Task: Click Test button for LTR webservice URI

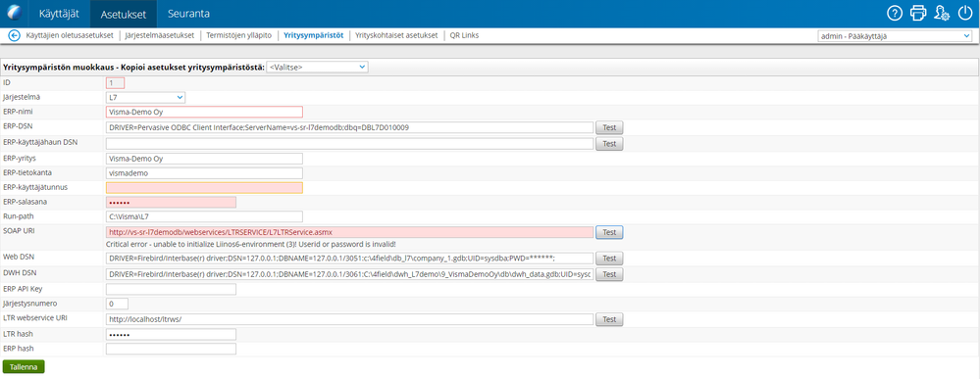Action: pyautogui.click(x=609, y=319)
